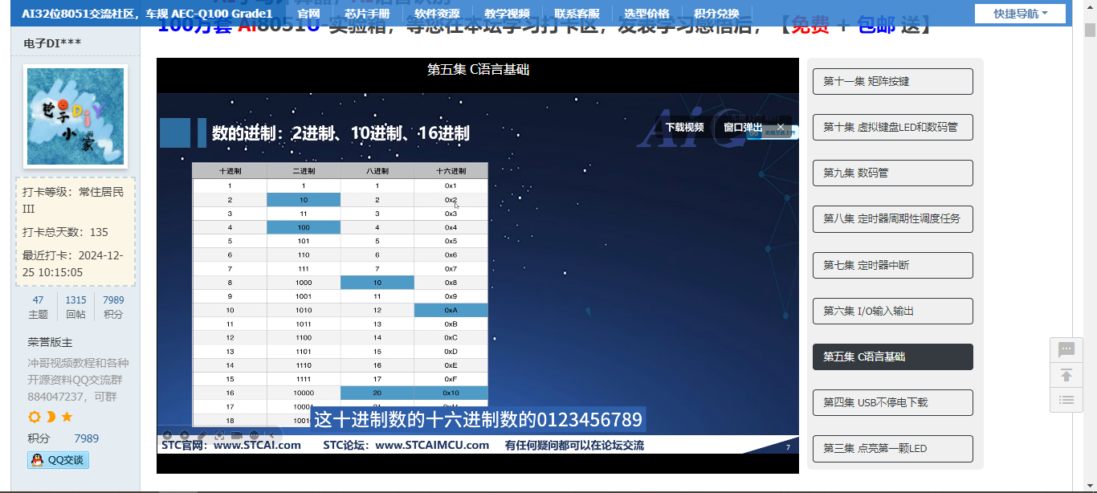
Task: Click the 打卡总天数:135 text
Action: coord(65,232)
